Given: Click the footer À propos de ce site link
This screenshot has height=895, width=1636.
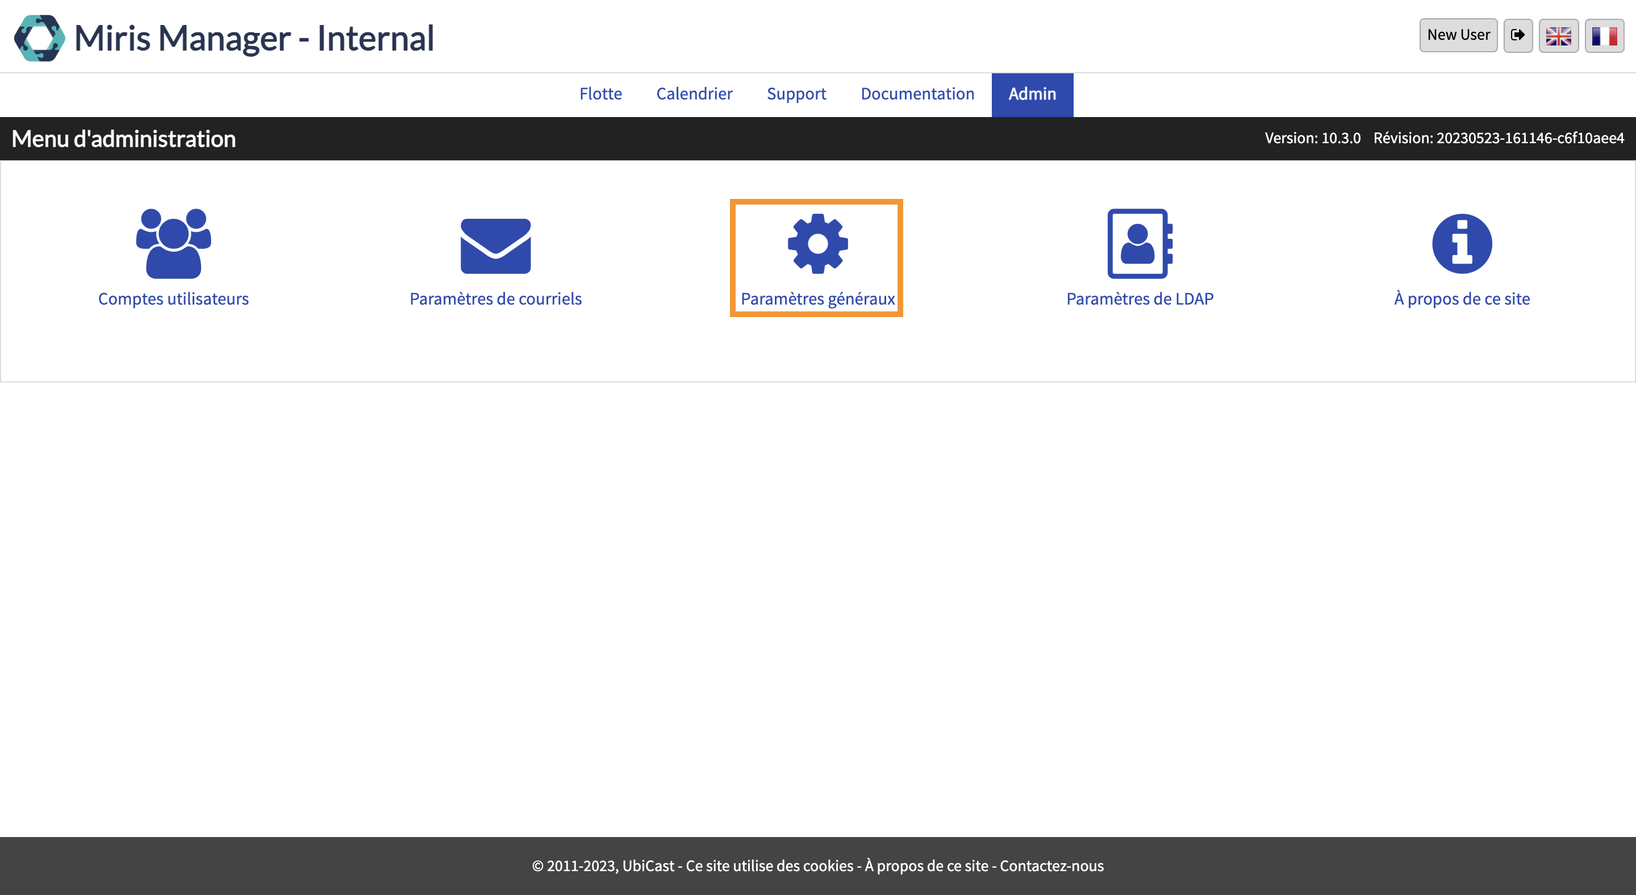Looking at the screenshot, I should [x=926, y=866].
